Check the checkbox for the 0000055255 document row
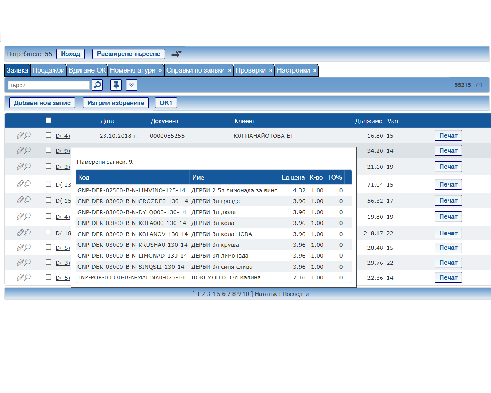Image resolution: width=491 pixels, height=393 pixels. [48, 135]
